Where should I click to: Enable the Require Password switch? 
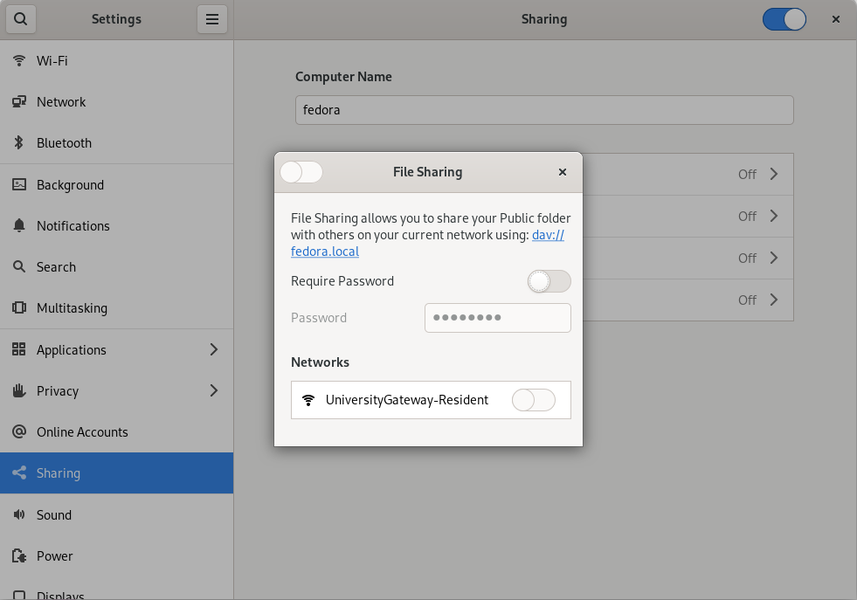click(x=549, y=281)
